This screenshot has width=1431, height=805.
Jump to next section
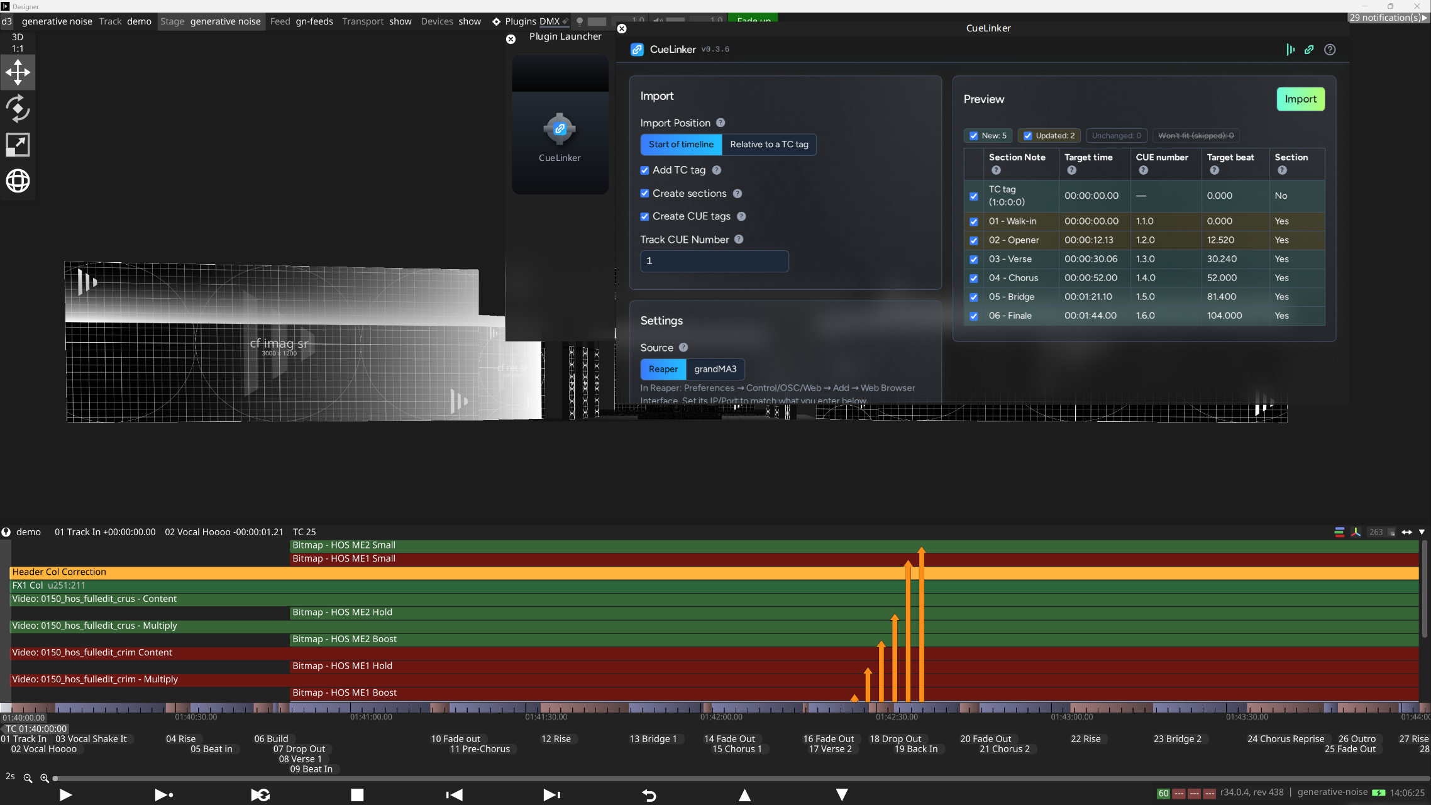point(551,795)
